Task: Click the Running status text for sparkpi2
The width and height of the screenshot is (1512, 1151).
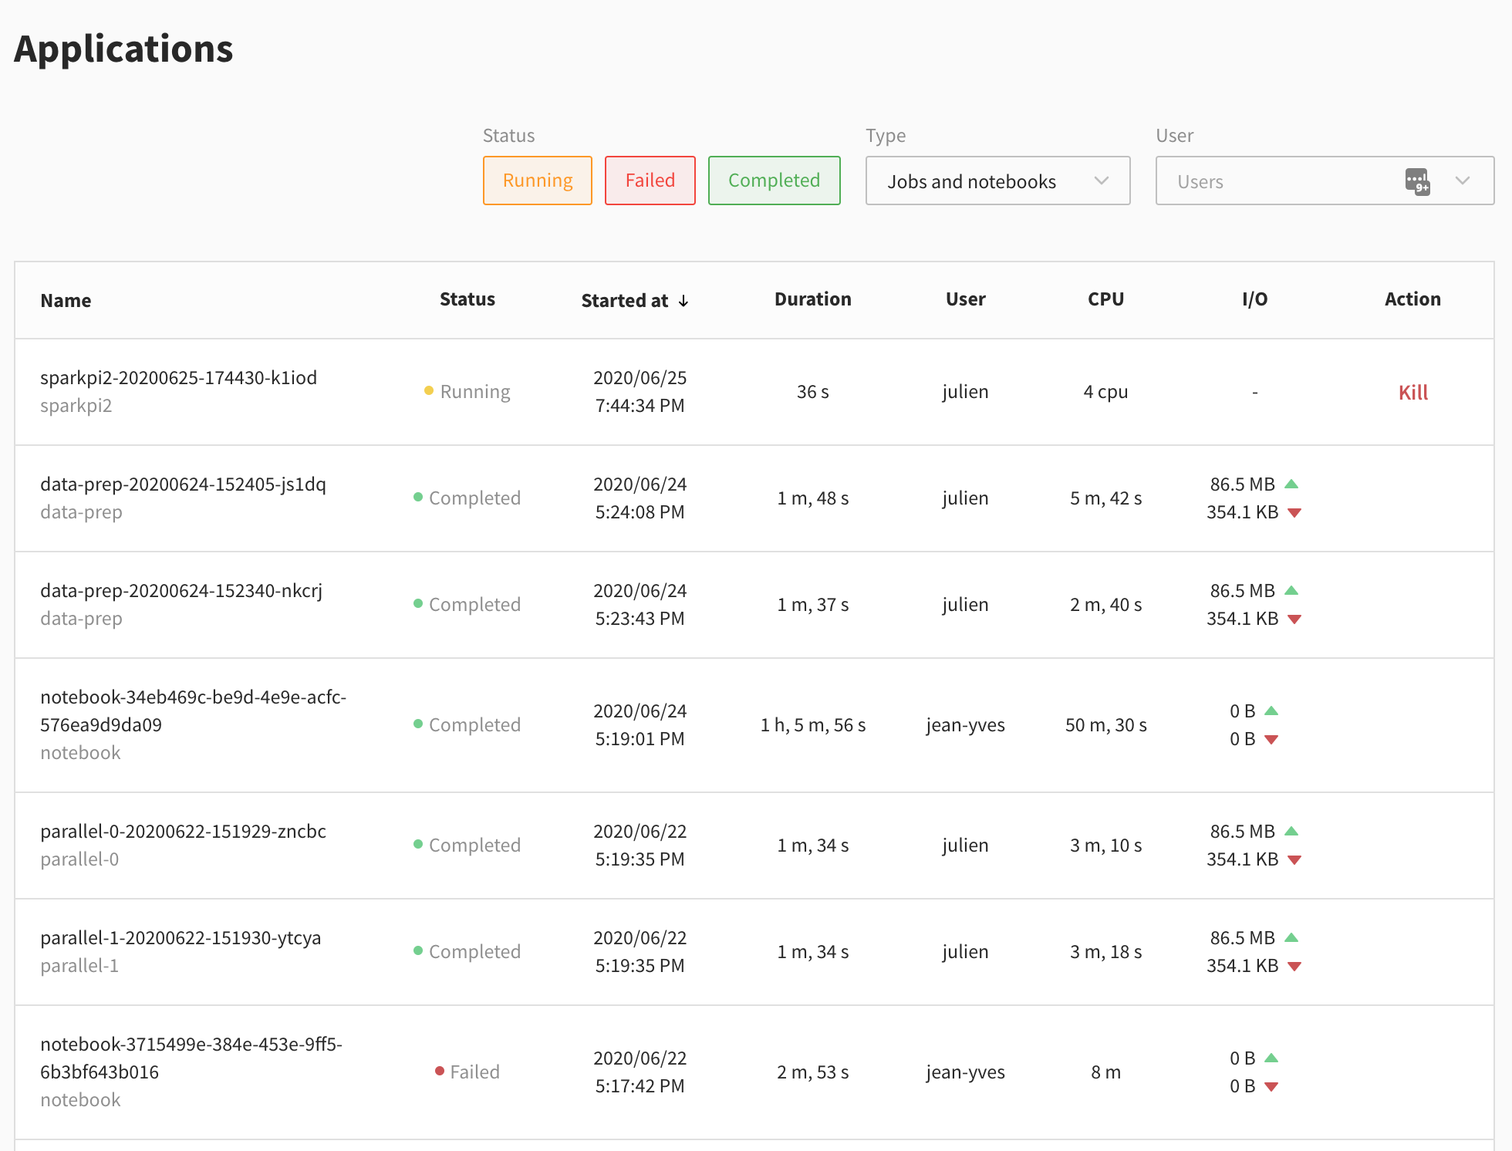Action: (x=475, y=391)
